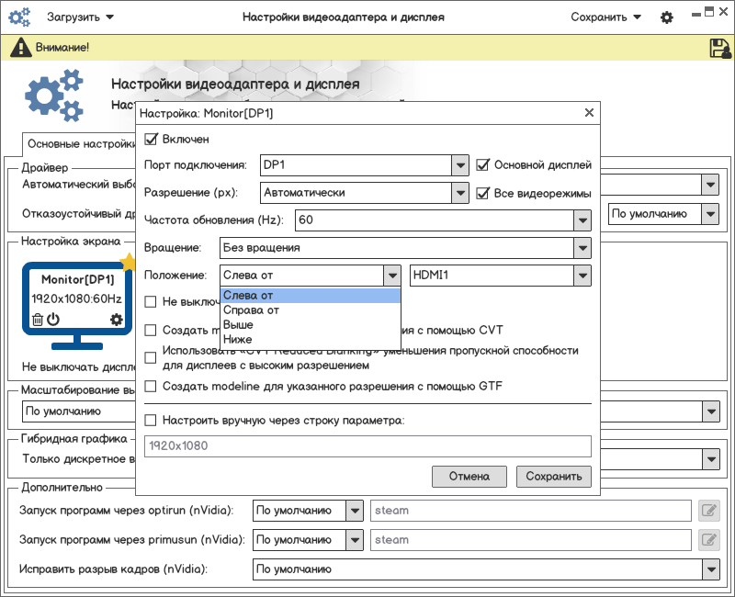Click the warning triangle icon
This screenshot has height=597, width=735.
pyautogui.click(x=14, y=47)
